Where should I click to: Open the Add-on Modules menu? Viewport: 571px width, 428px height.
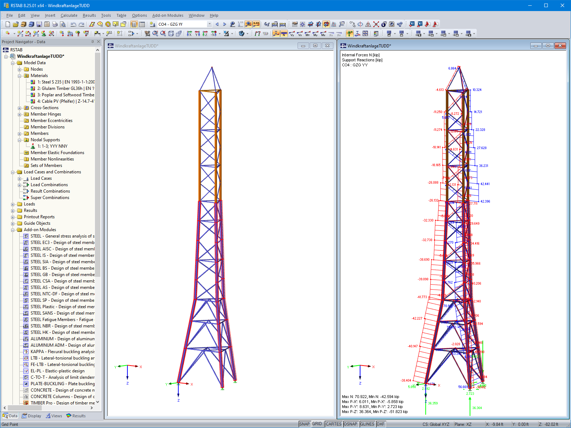[168, 15]
